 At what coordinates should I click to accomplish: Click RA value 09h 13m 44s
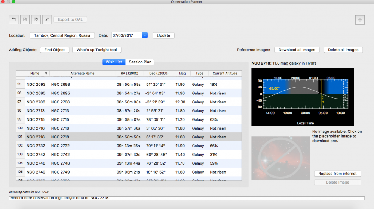[x=128, y=163]
